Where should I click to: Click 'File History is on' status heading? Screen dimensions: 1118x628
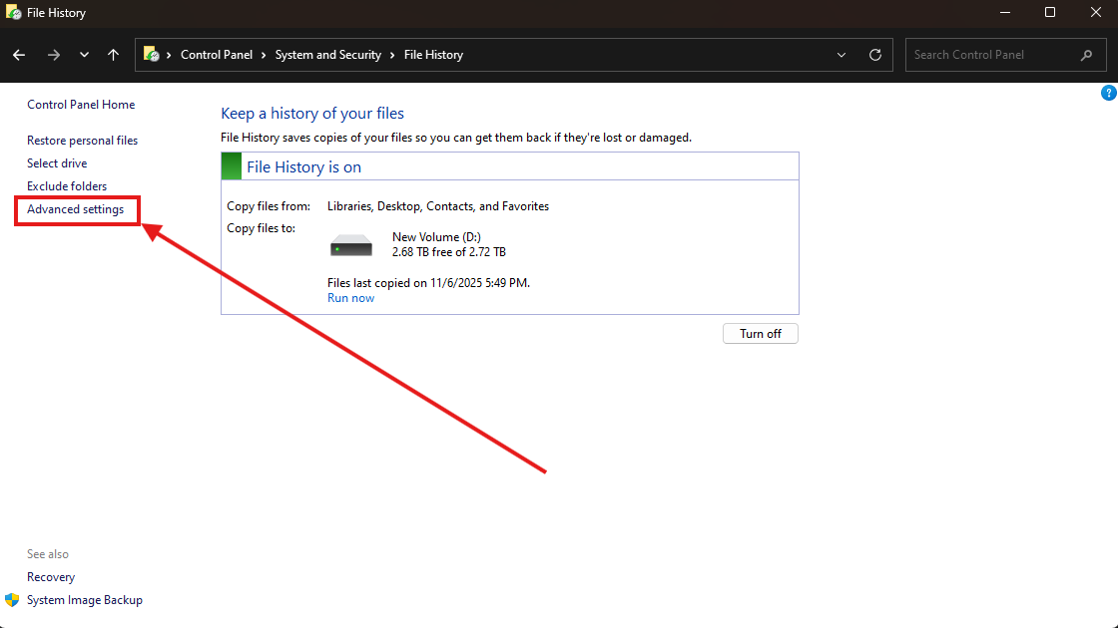[x=303, y=166]
